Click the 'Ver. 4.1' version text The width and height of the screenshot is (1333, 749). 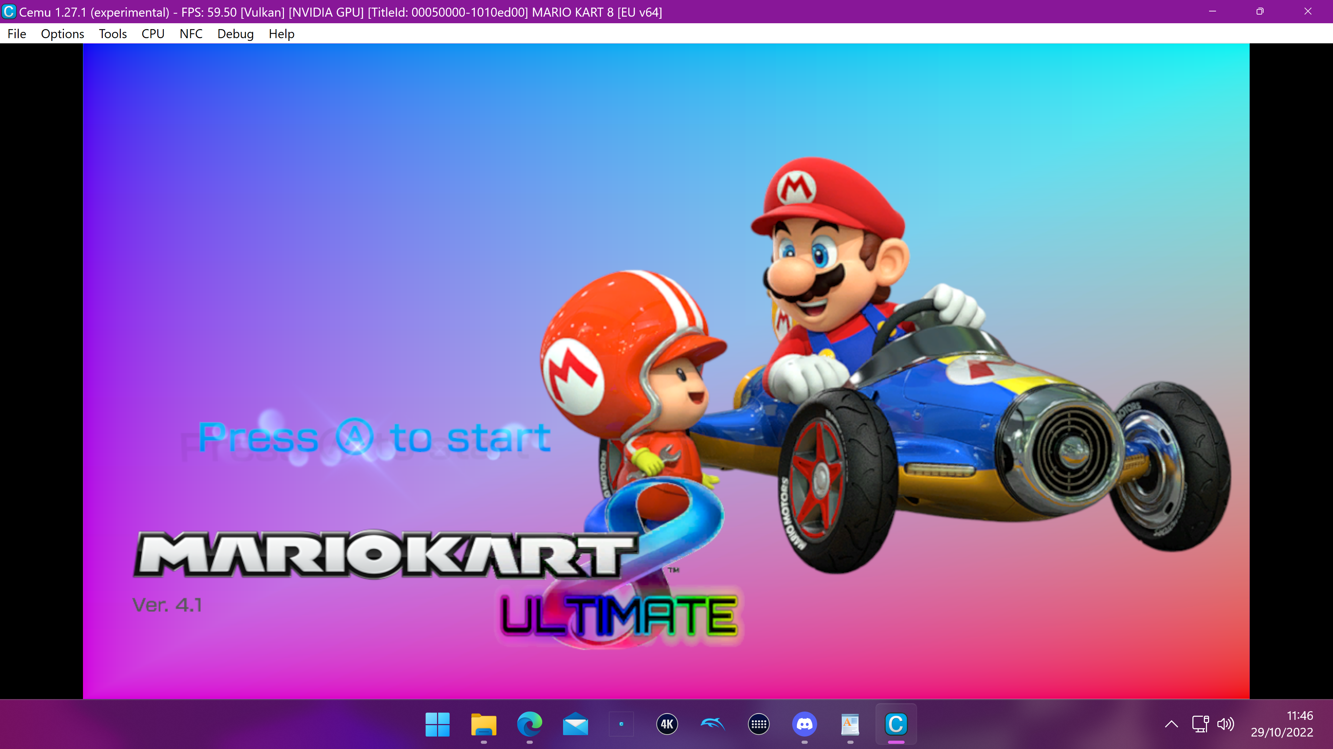tap(167, 605)
